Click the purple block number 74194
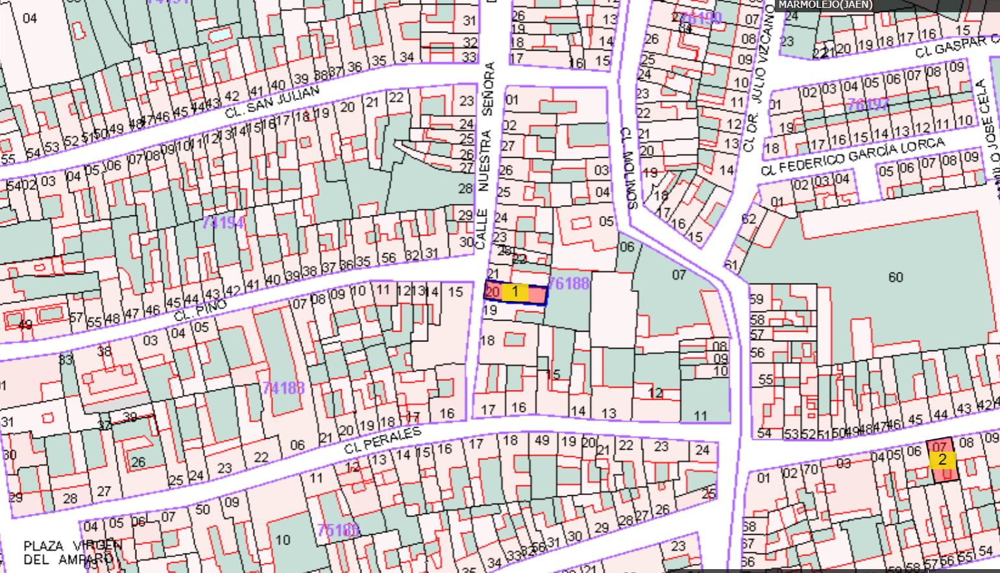 pyautogui.click(x=223, y=223)
